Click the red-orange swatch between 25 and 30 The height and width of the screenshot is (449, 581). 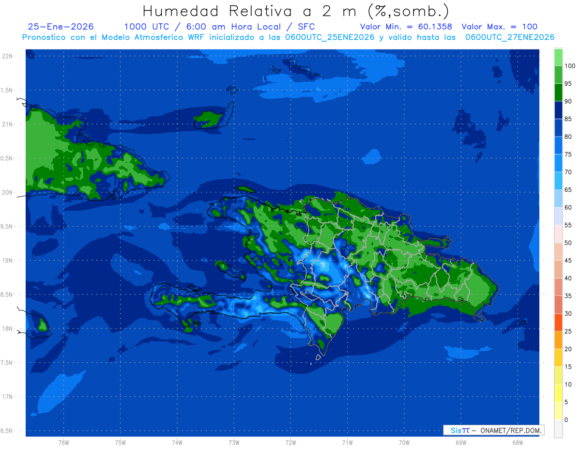[558, 323]
